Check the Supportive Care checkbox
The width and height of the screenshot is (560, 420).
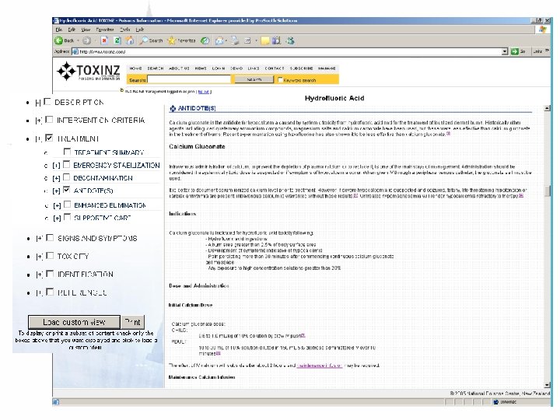(x=67, y=217)
